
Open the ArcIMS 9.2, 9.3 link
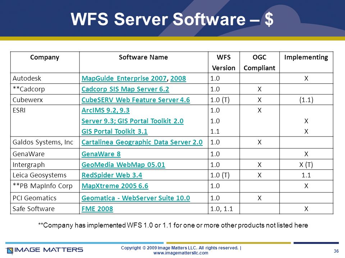tap(105, 110)
